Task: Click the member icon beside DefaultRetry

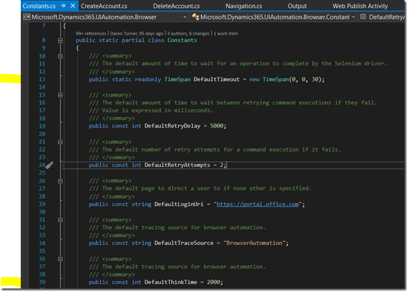Action: pos(363,17)
